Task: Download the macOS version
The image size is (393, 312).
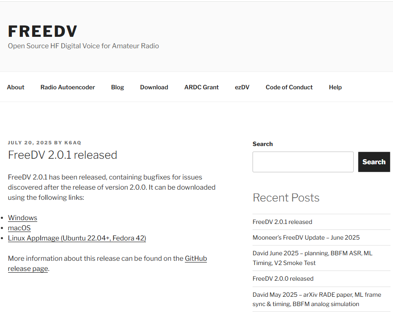Action: 19,228
